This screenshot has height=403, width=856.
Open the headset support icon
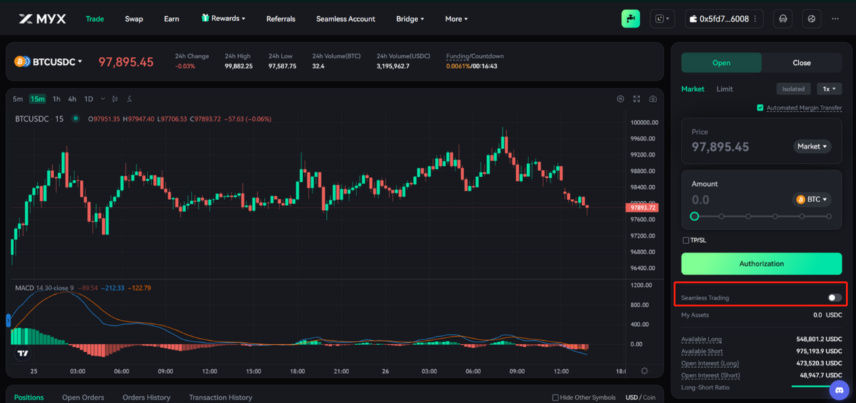coord(783,19)
